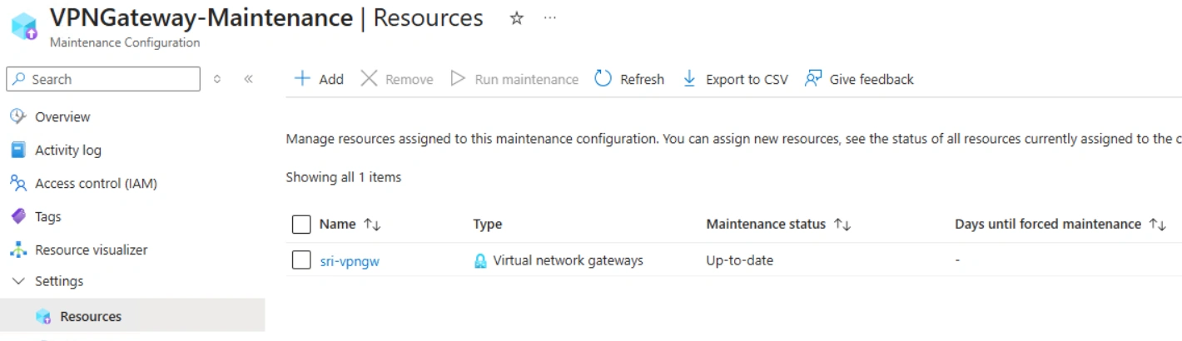The width and height of the screenshot is (1182, 341).
Task: Open the Activity log menu item
Action: click(68, 150)
